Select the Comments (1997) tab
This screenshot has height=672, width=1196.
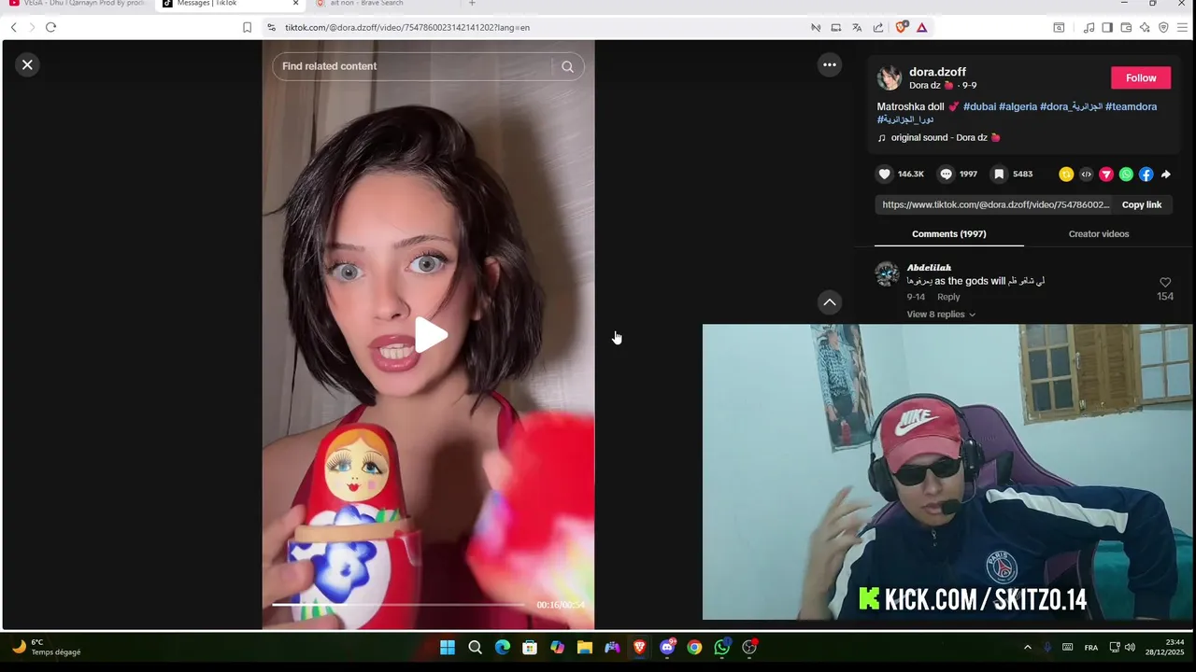click(x=948, y=233)
